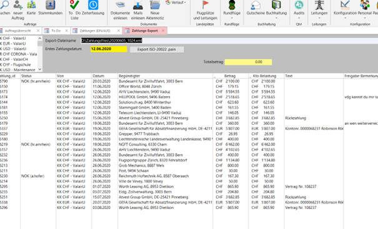
Task: Click the Erstes Zahlungsdatum date field
Action: click(x=109, y=49)
